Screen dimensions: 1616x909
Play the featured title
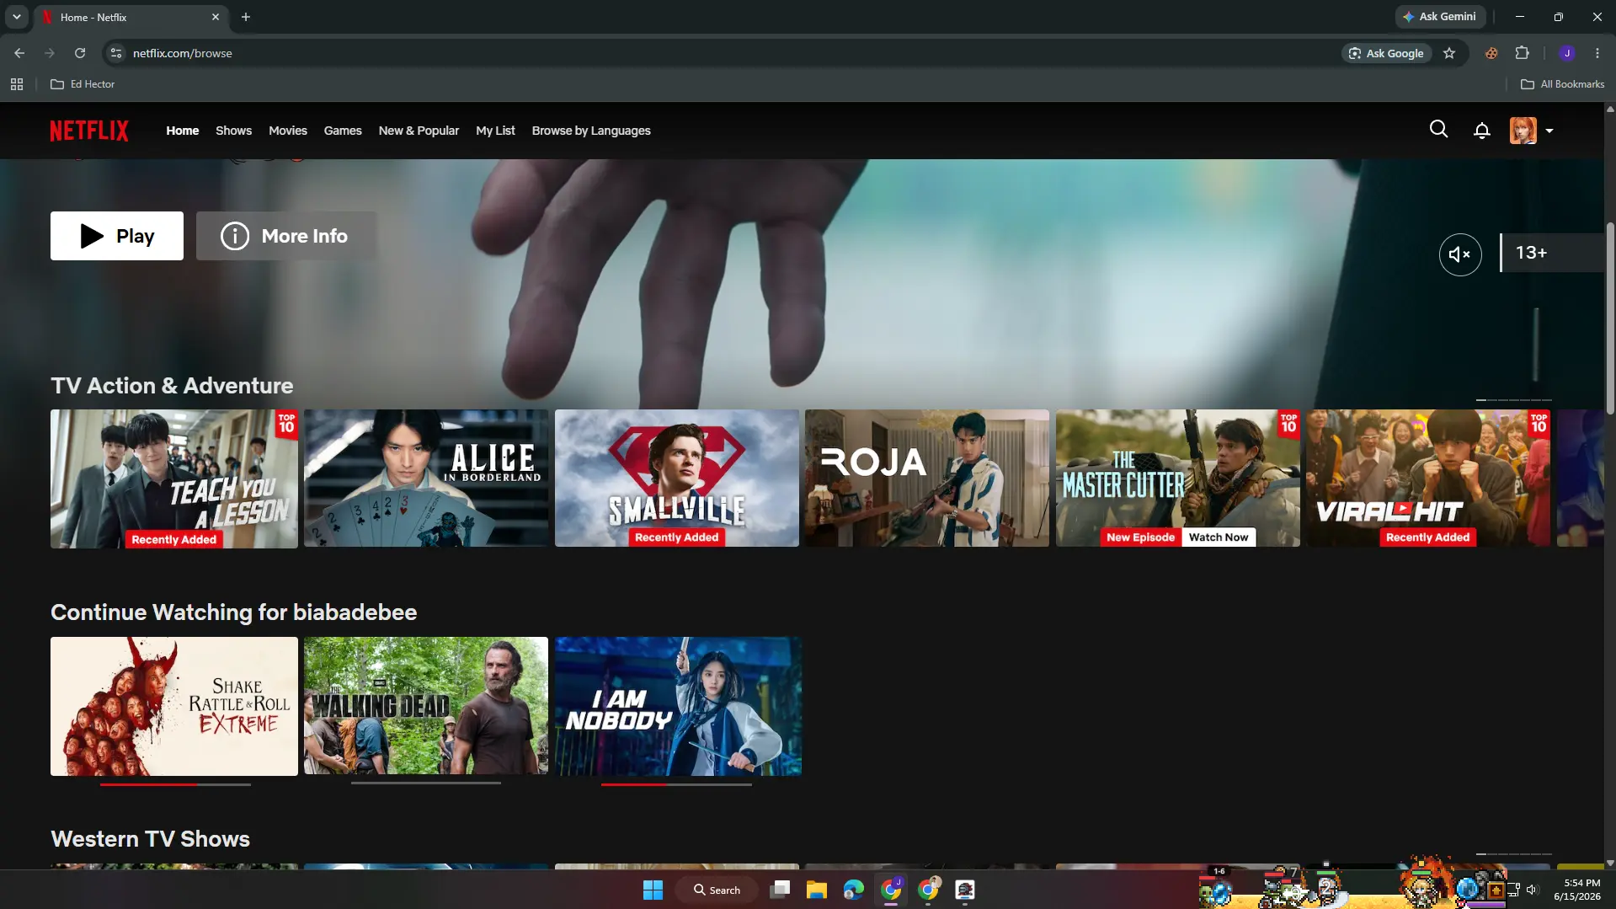pos(117,236)
